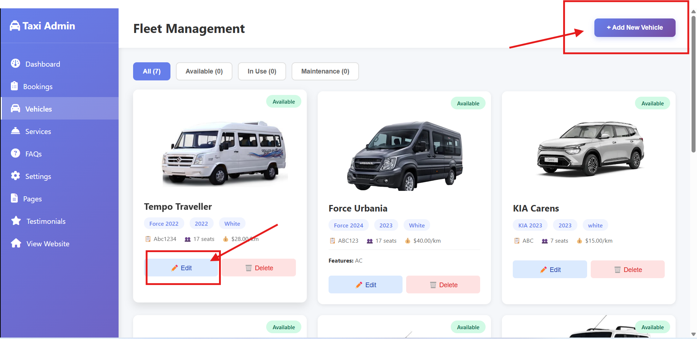The image size is (697, 339).
Task: Edit the Tempo Traveller vehicle
Action: tap(183, 268)
